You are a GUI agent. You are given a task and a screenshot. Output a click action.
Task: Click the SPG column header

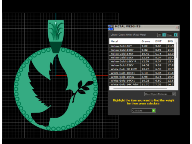170,41
